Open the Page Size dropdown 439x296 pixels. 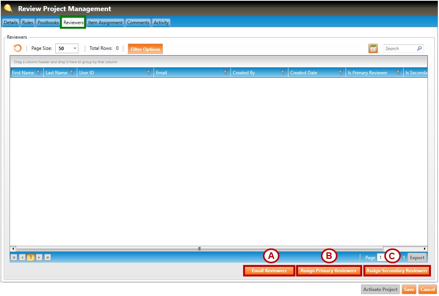tap(67, 49)
